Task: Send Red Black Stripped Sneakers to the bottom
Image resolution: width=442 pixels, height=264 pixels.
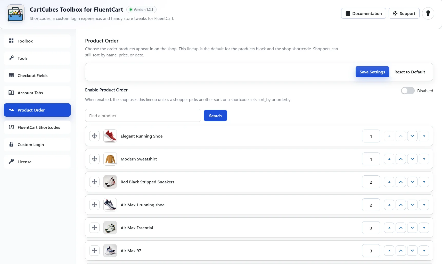Action: point(424,182)
